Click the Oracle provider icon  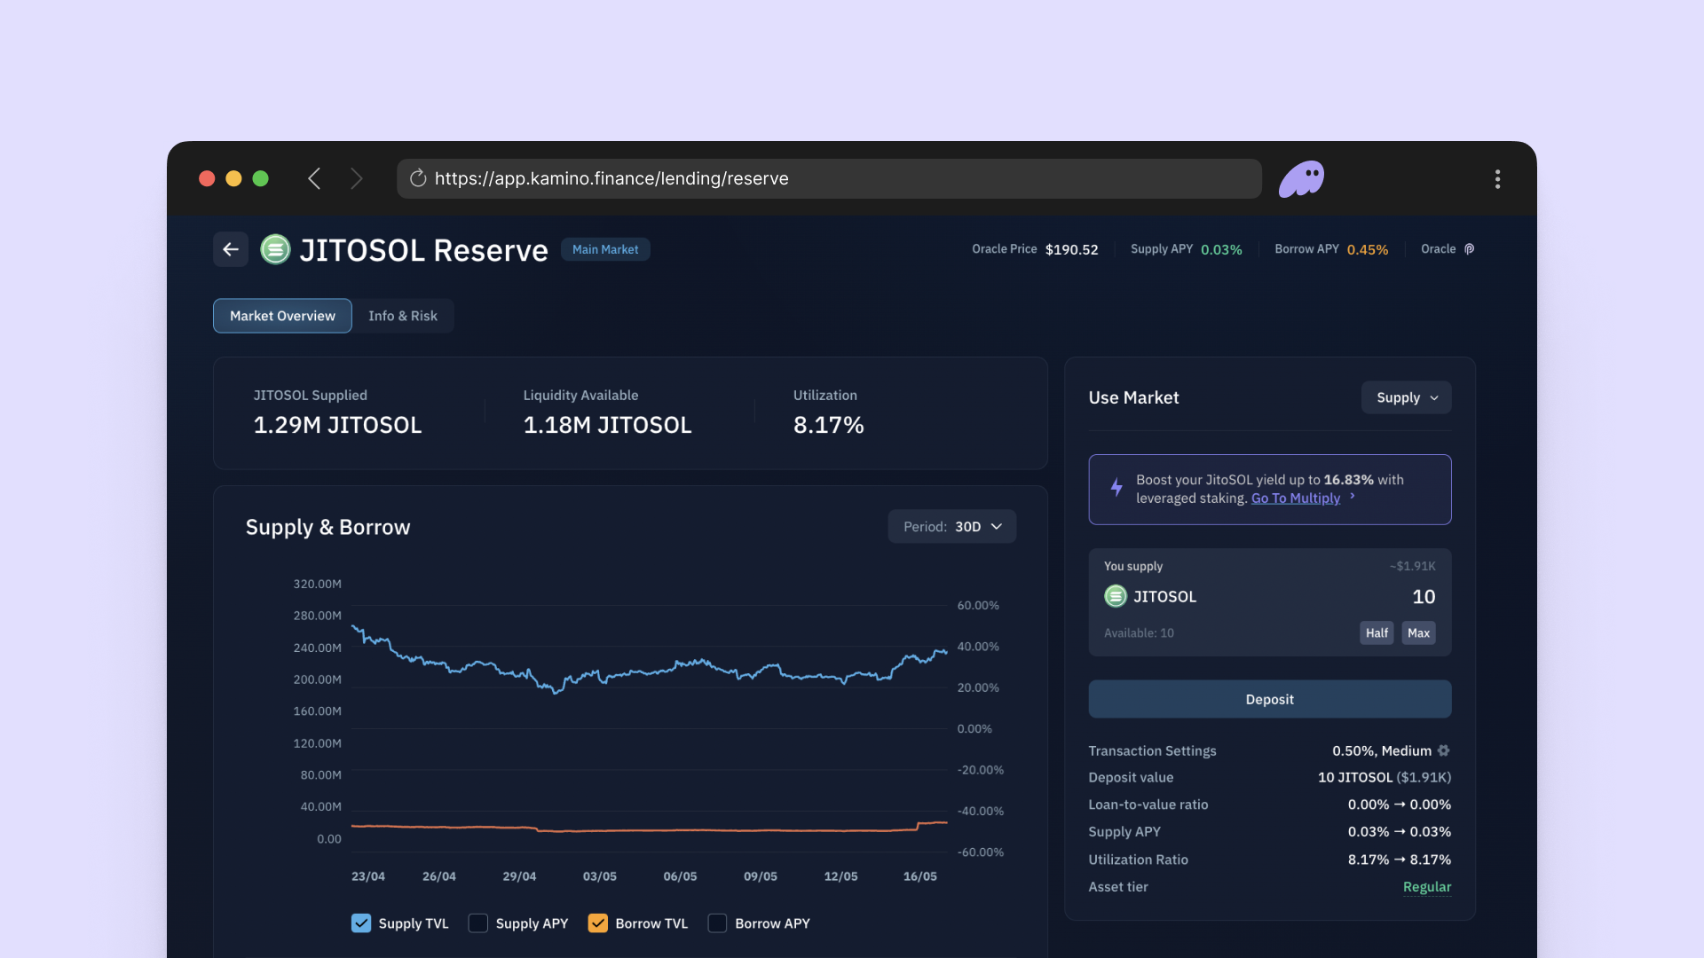[x=1469, y=249]
